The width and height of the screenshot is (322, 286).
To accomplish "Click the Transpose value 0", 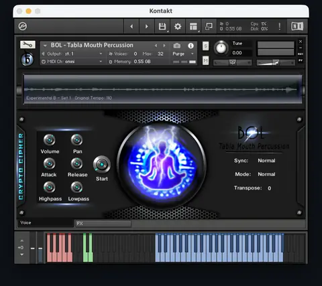I will (x=269, y=188).
